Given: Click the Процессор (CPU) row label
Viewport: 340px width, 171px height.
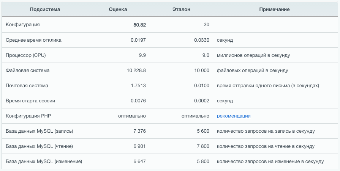Looking at the screenshot, I should point(25,55).
